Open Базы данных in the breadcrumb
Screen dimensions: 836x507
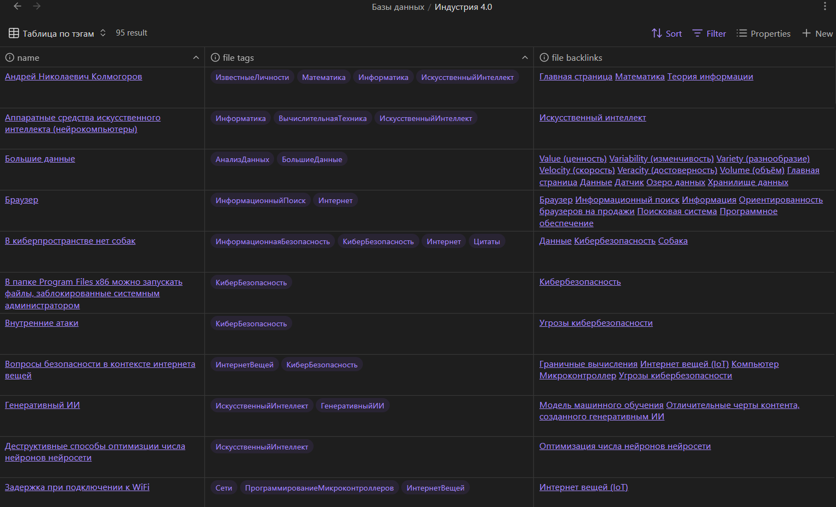(x=397, y=7)
